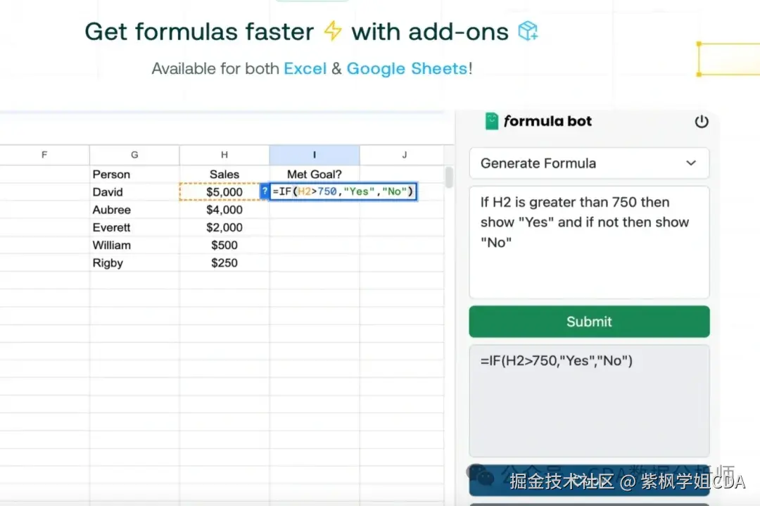This screenshot has height=506, width=760.
Task: Select column H header
Action: 224,155
